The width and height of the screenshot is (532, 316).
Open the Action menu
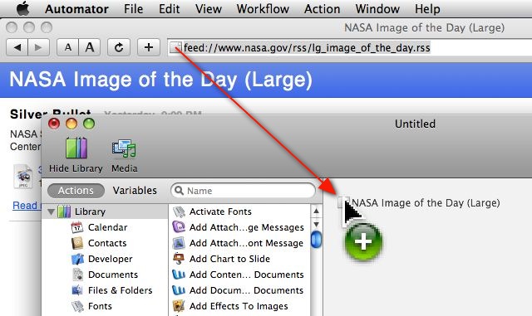322,9
